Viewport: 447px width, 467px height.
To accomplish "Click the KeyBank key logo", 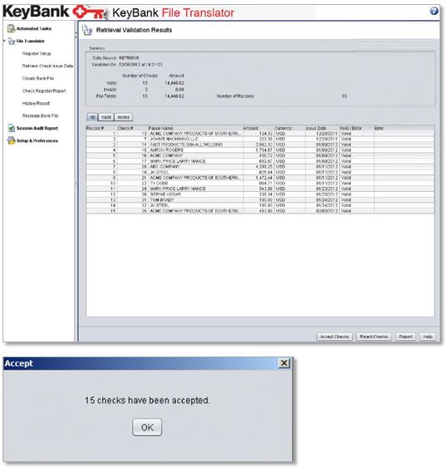I will pos(90,12).
